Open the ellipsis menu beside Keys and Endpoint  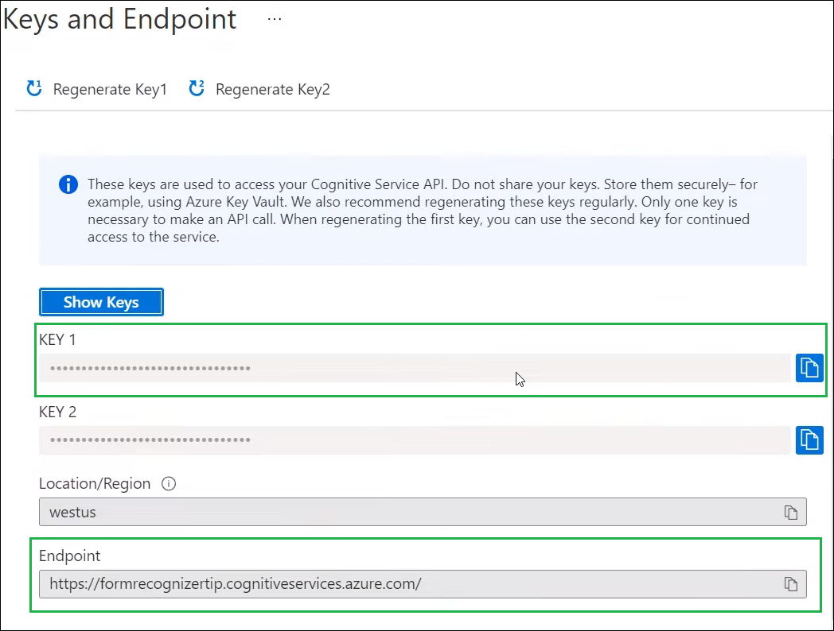pos(275,19)
